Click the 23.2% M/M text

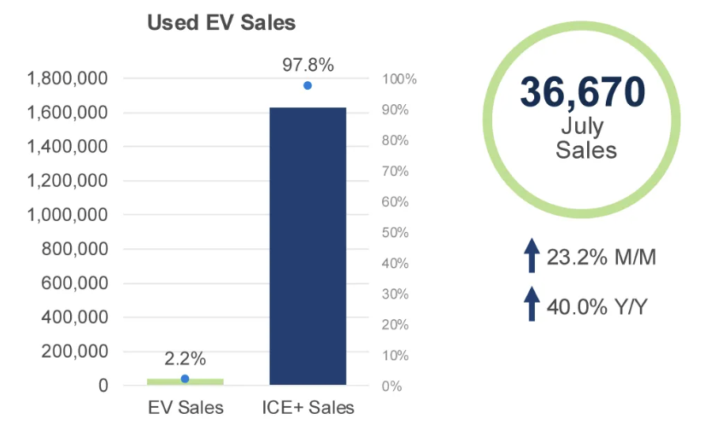(602, 257)
